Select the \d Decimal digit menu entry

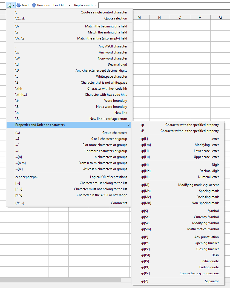click(71, 64)
